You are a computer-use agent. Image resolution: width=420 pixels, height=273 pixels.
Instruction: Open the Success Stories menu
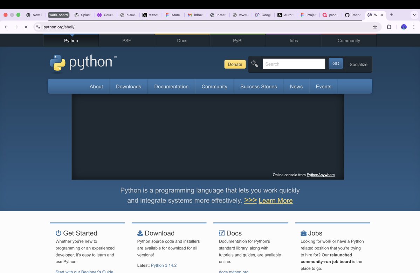[x=259, y=87]
